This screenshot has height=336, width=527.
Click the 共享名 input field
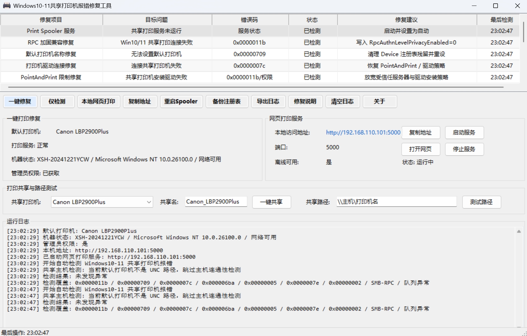216,202
